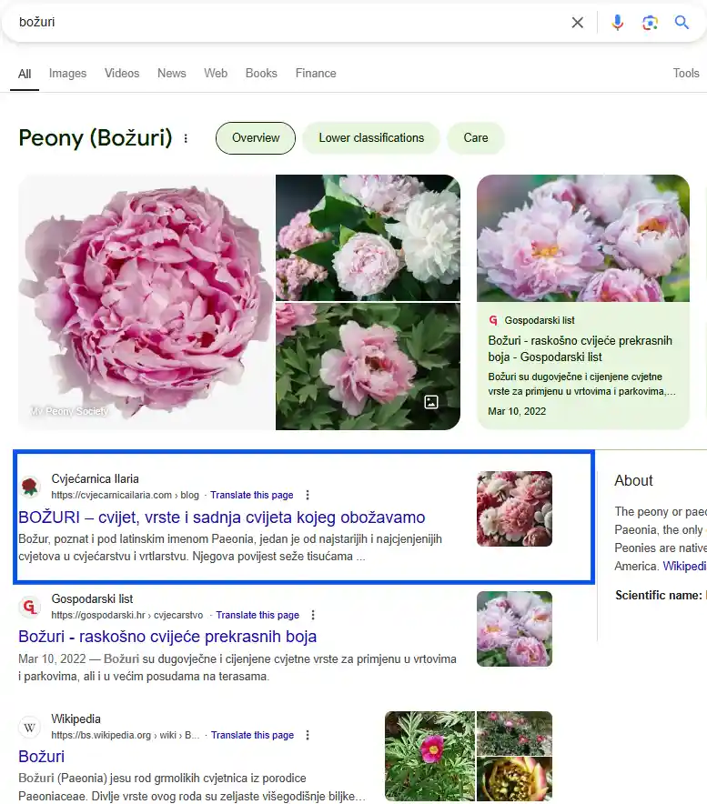Click the Cvjećarnica Ilaria site favicon
The width and height of the screenshot is (707, 804).
tap(30, 487)
